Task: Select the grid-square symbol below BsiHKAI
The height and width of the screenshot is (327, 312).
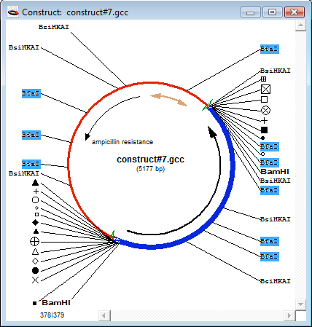Action: (263, 79)
